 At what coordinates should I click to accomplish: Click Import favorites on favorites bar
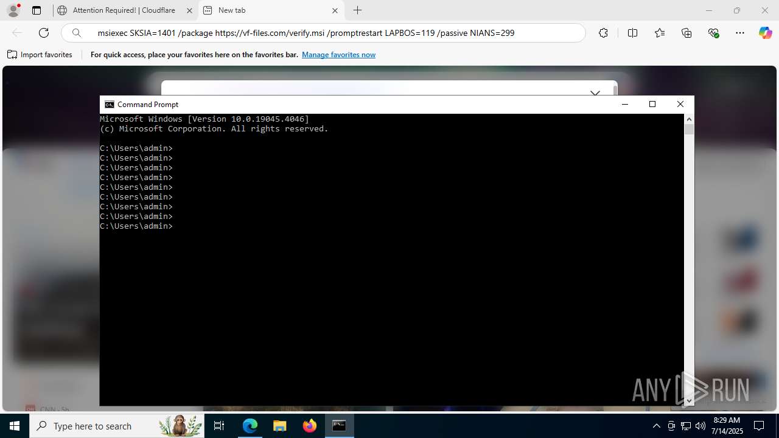(40, 55)
